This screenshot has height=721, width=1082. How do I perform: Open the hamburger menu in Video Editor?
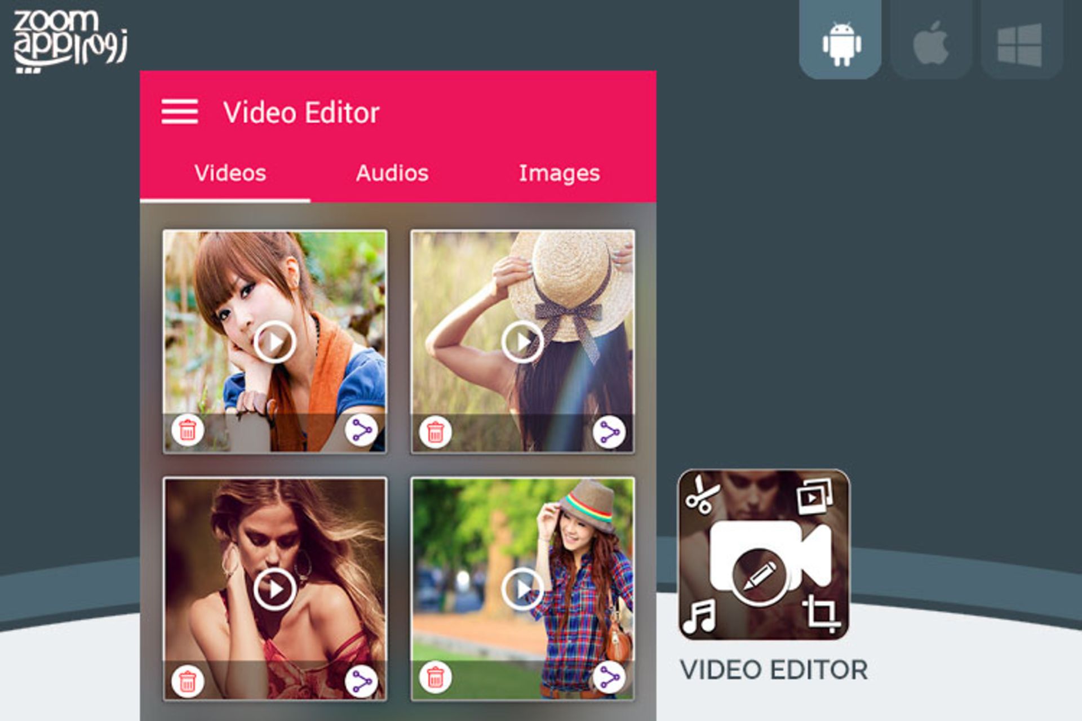[179, 112]
